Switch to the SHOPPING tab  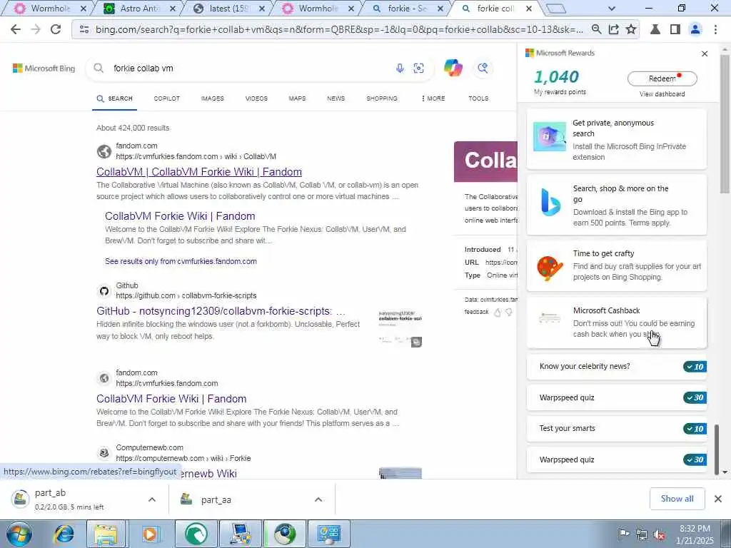point(382,98)
